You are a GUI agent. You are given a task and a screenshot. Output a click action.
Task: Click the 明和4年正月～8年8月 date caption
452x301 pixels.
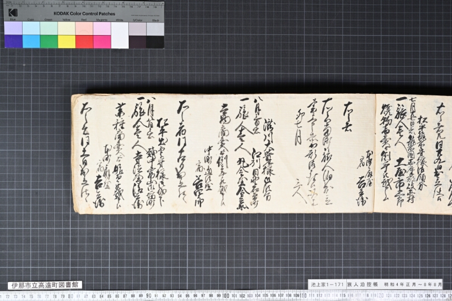tap(412, 285)
